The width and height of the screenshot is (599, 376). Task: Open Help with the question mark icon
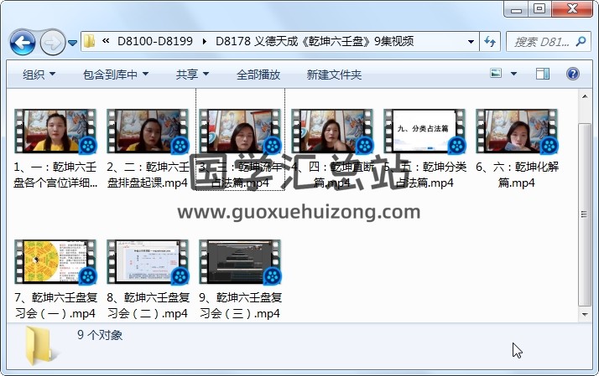tap(573, 74)
